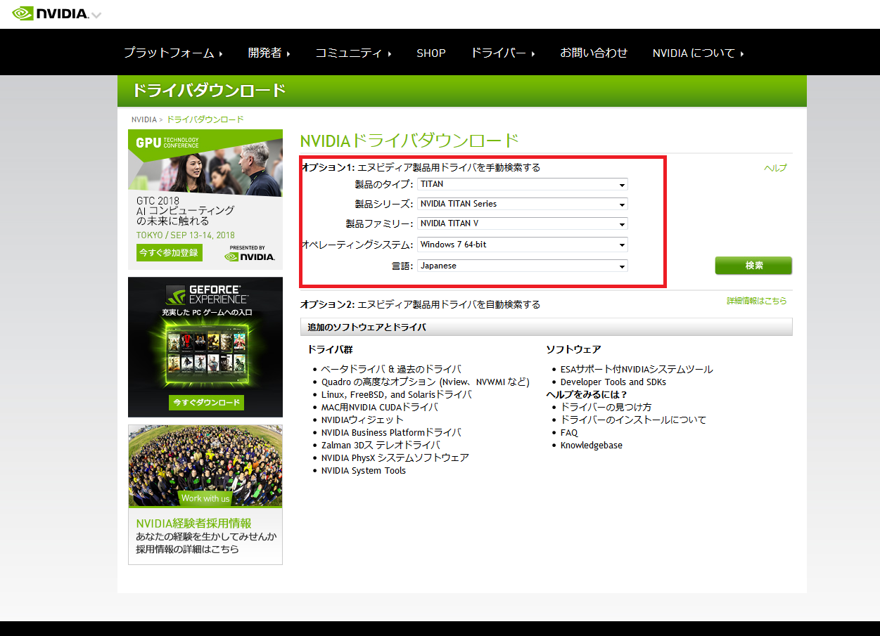This screenshot has width=880, height=636.
Task: Open the Zalman 3Dステレオドライバ link
Action: pyautogui.click(x=381, y=445)
